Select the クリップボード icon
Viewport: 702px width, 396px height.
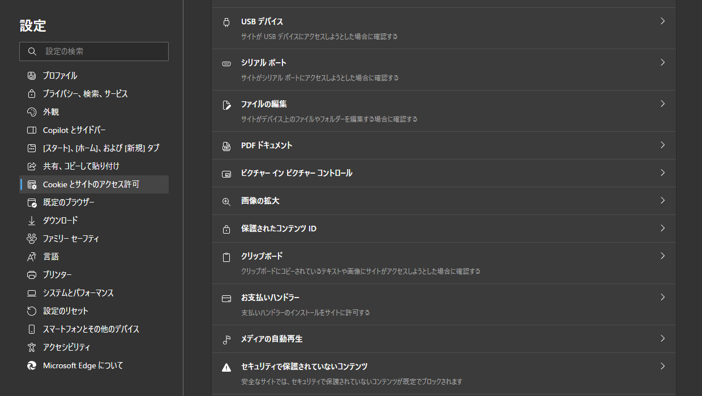226,256
